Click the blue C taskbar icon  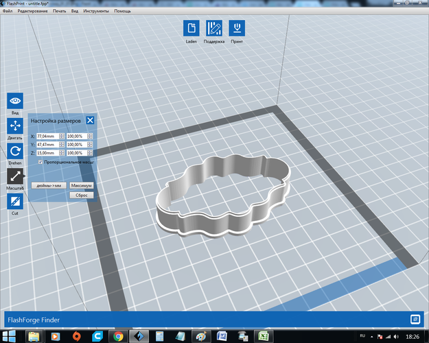pos(97,336)
